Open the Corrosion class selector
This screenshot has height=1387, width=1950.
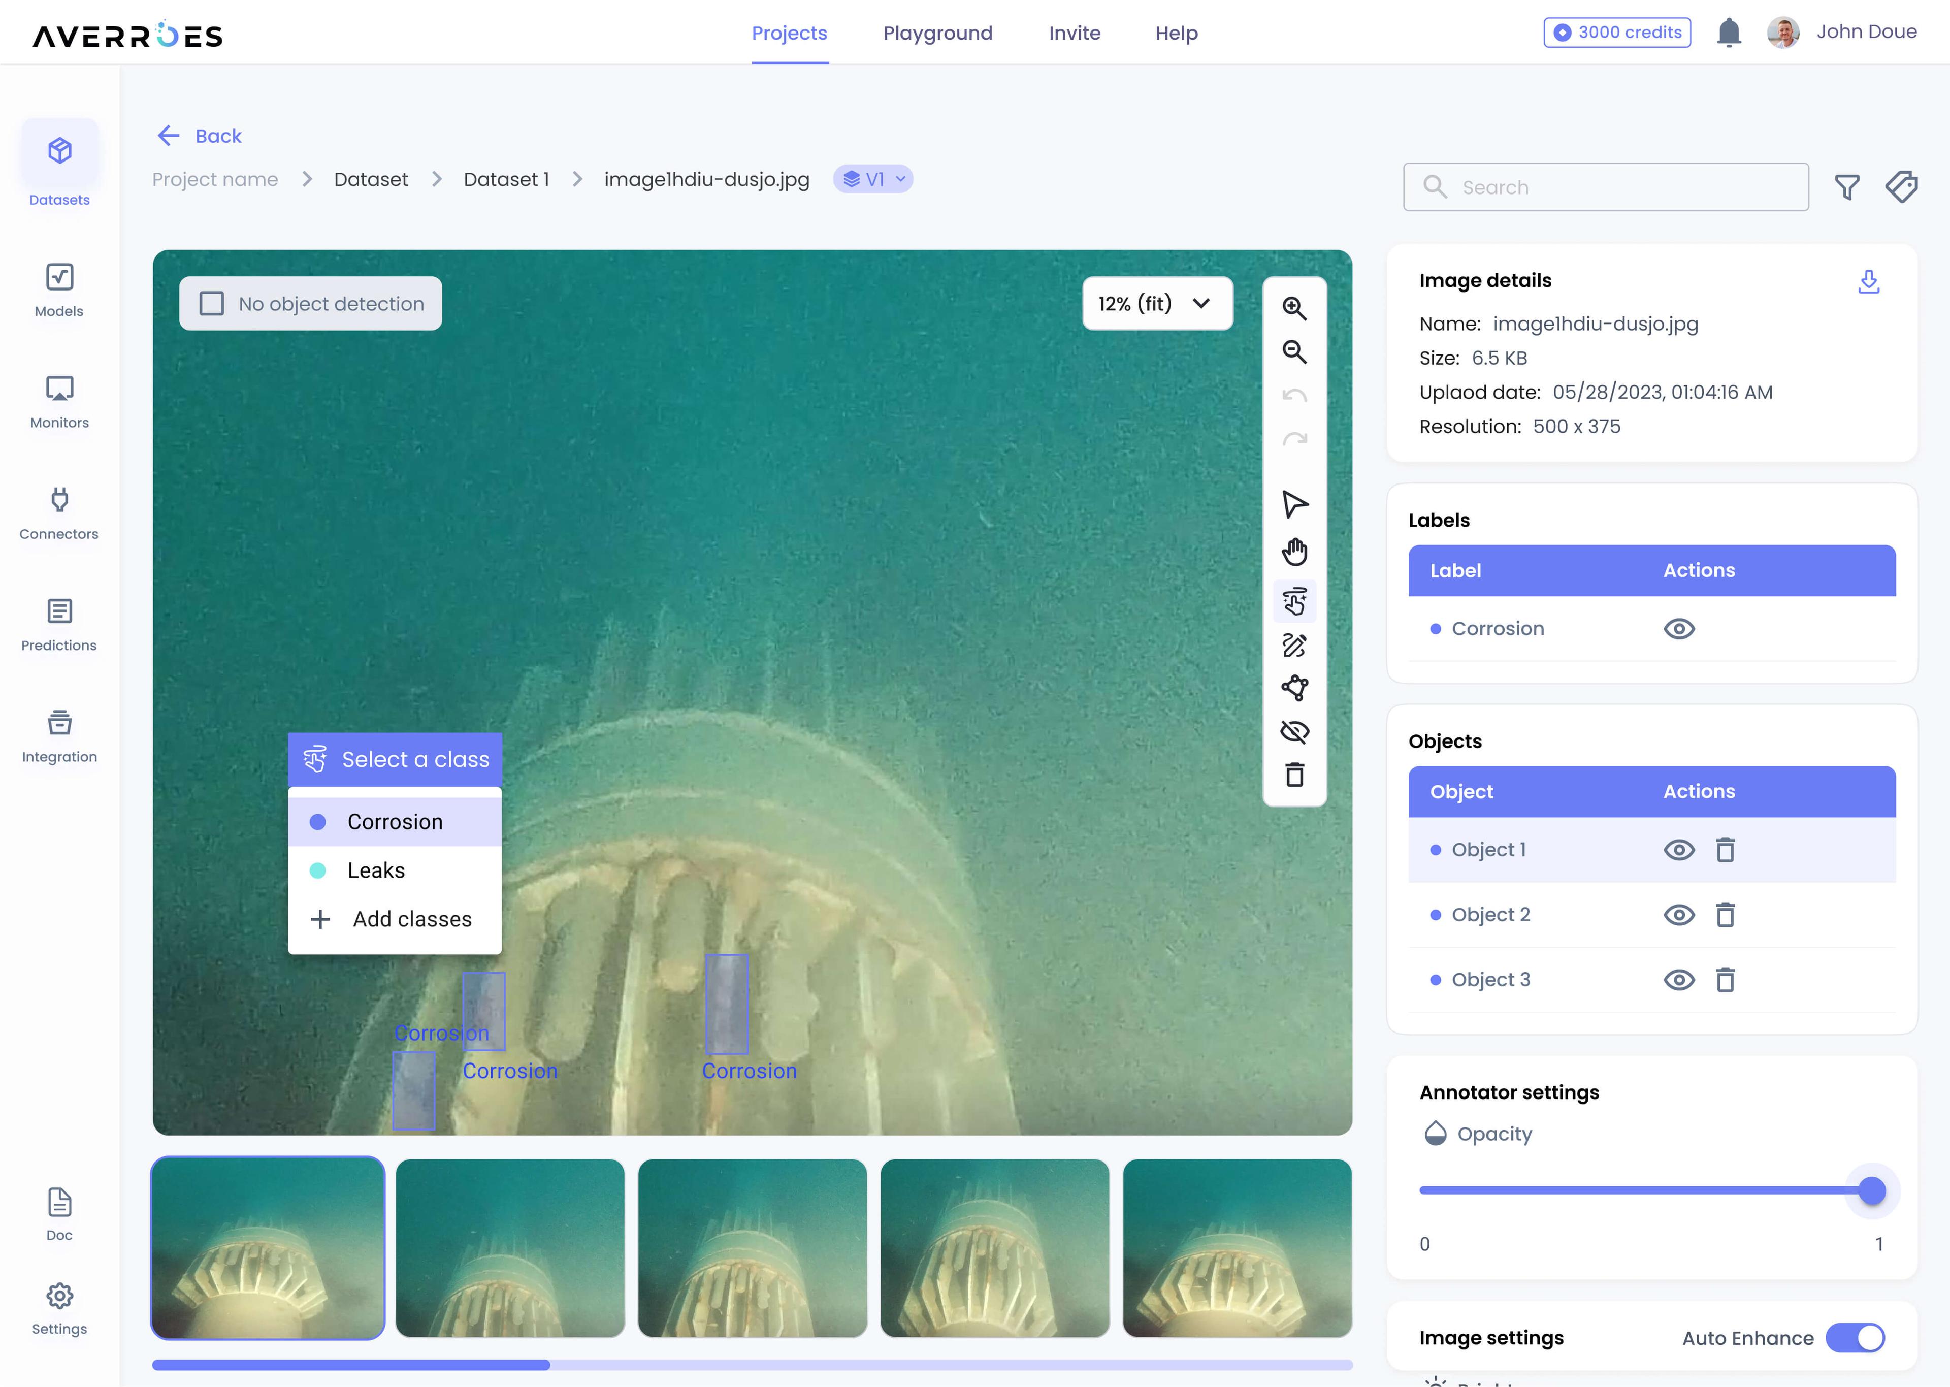(x=394, y=821)
